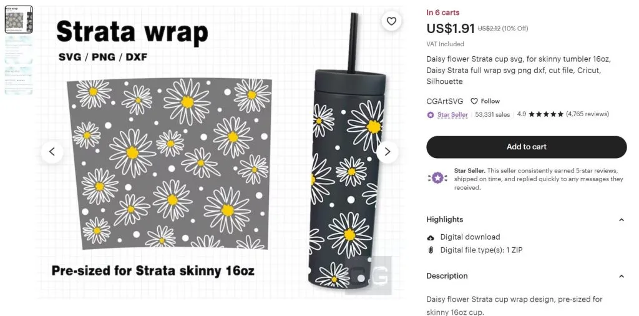The image size is (639, 316).
Task: Click the five-star rating icons
Action: pyautogui.click(x=546, y=114)
